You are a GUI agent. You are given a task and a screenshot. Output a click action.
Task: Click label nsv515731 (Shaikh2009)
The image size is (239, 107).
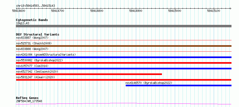(34, 43)
